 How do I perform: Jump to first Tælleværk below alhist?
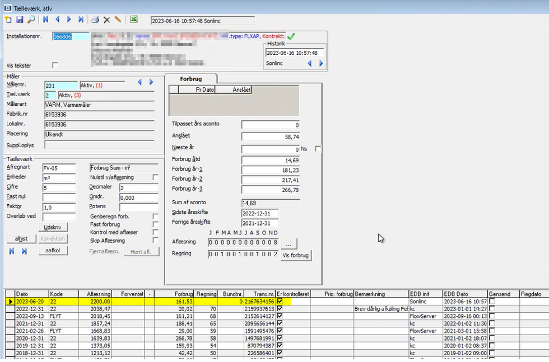(x=12, y=251)
